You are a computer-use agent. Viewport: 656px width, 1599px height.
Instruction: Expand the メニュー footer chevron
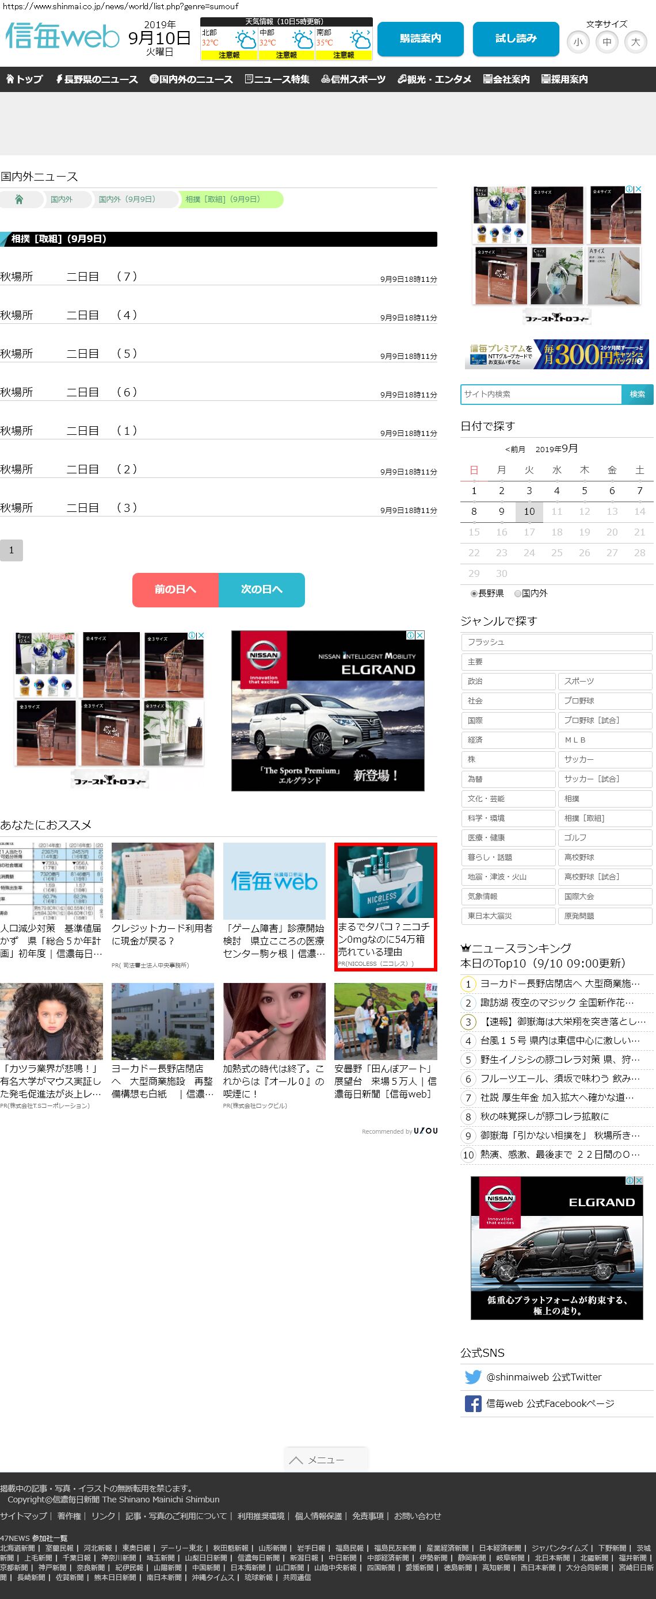[x=296, y=1460]
